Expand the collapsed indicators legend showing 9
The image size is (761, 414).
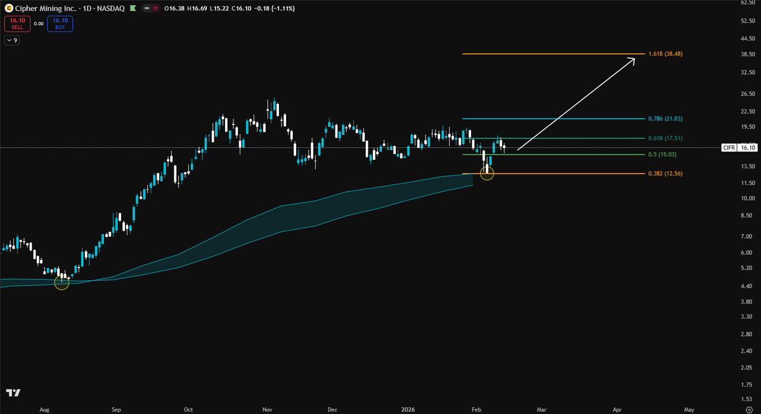tap(13, 41)
